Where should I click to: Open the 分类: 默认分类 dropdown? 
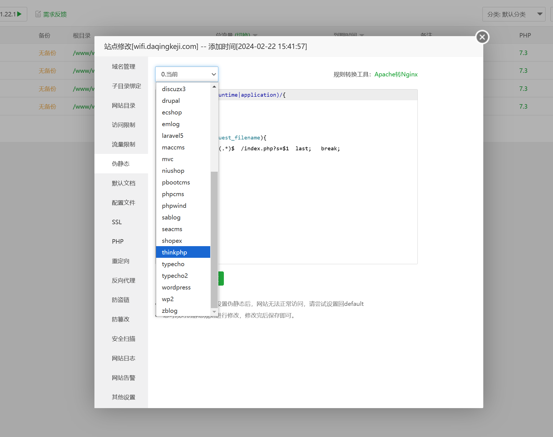514,14
